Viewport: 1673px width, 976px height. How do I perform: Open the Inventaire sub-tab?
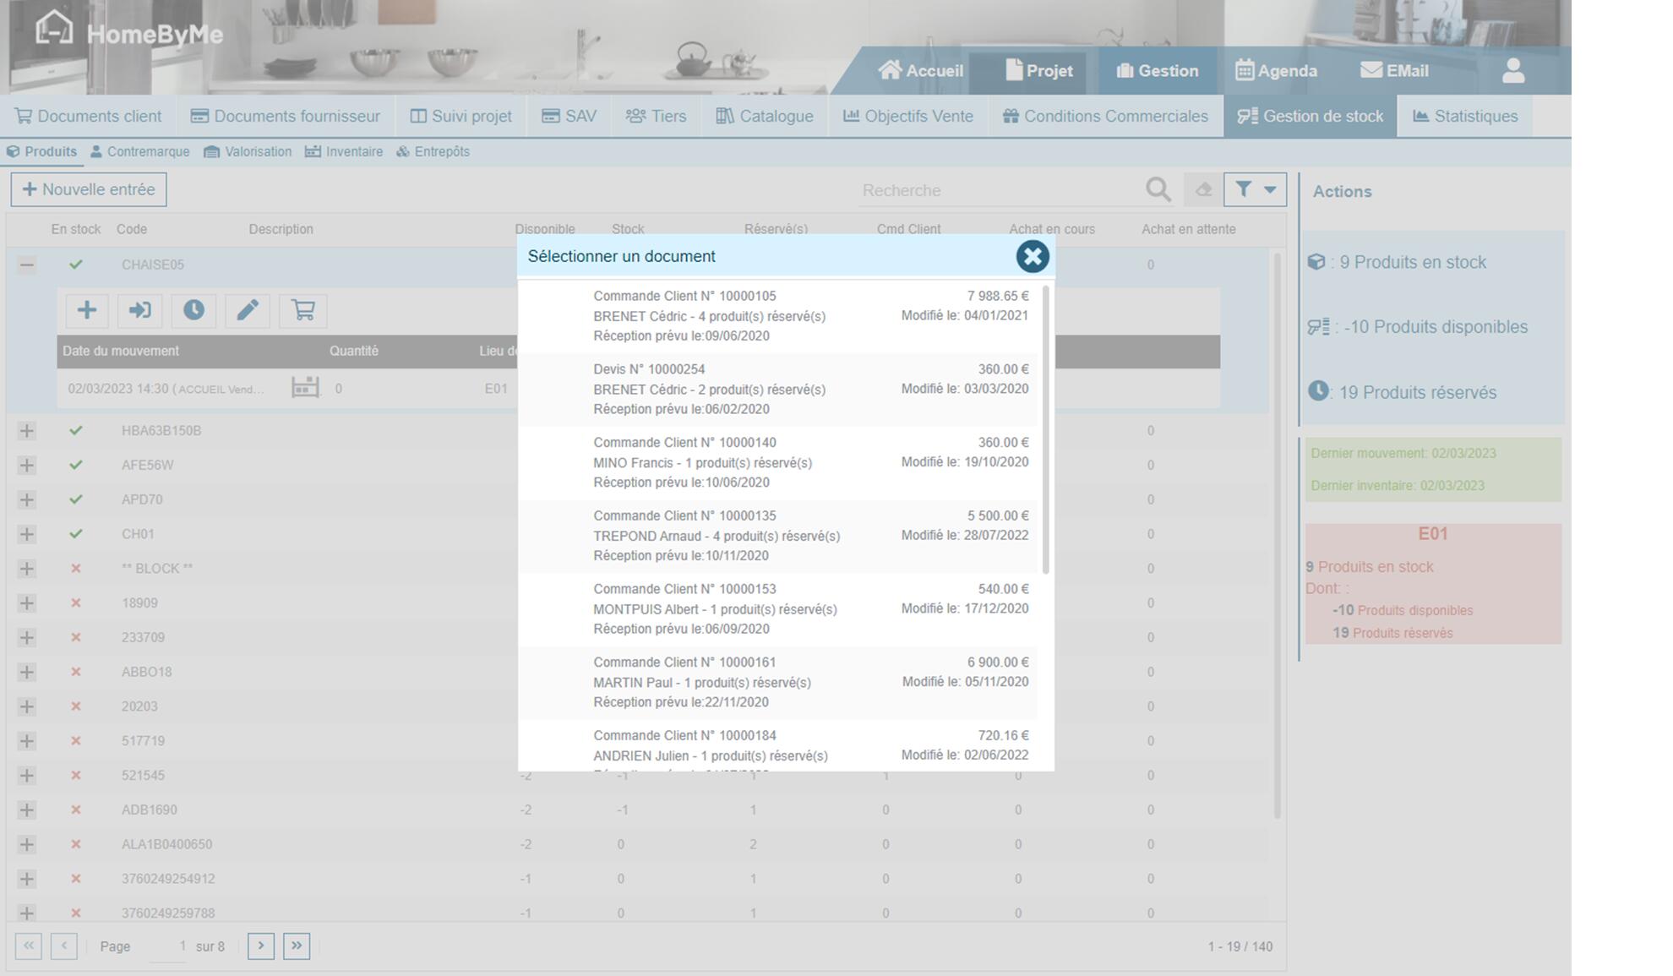pos(345,152)
